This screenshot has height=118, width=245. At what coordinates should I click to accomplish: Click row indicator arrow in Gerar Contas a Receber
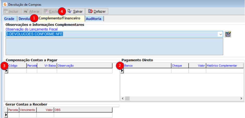pyautogui.click(x=6, y=115)
